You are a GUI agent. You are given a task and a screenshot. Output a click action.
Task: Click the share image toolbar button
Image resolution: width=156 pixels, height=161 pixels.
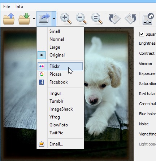44,19
